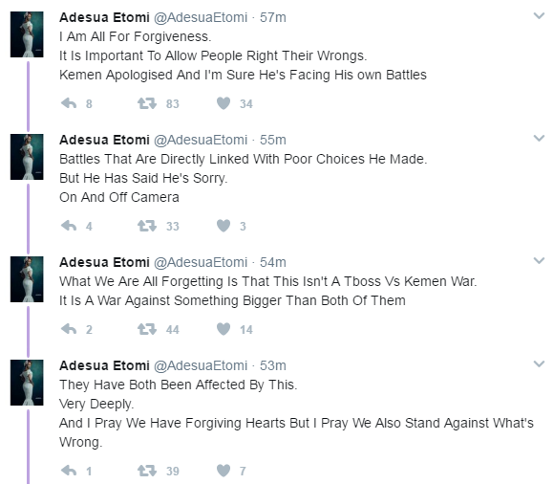
Task: Open the 55m timestamp link
Action: pyautogui.click(x=273, y=140)
